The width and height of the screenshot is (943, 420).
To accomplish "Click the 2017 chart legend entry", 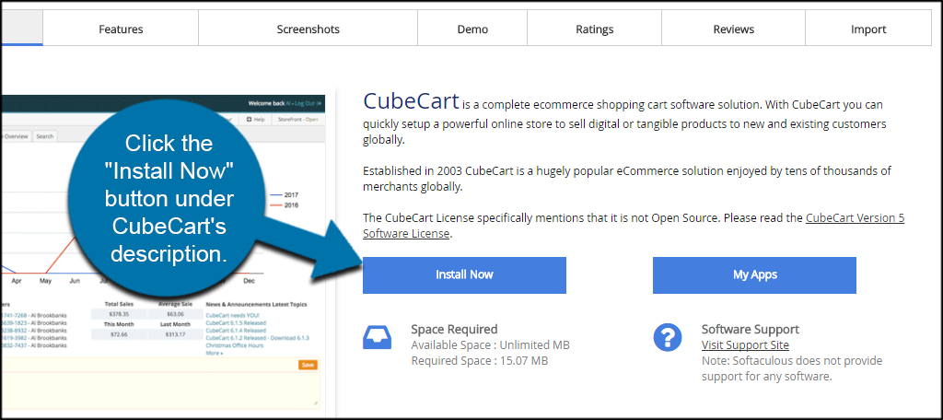I will 284,195.
